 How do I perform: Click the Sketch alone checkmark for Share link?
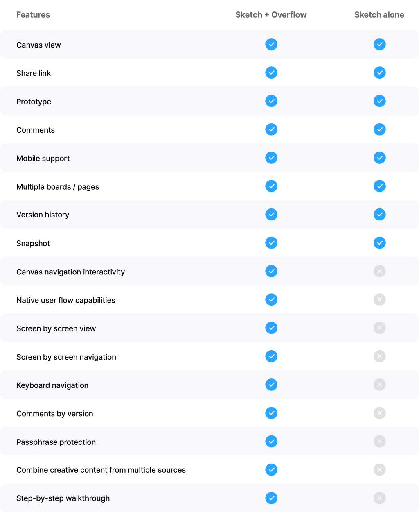tap(380, 72)
